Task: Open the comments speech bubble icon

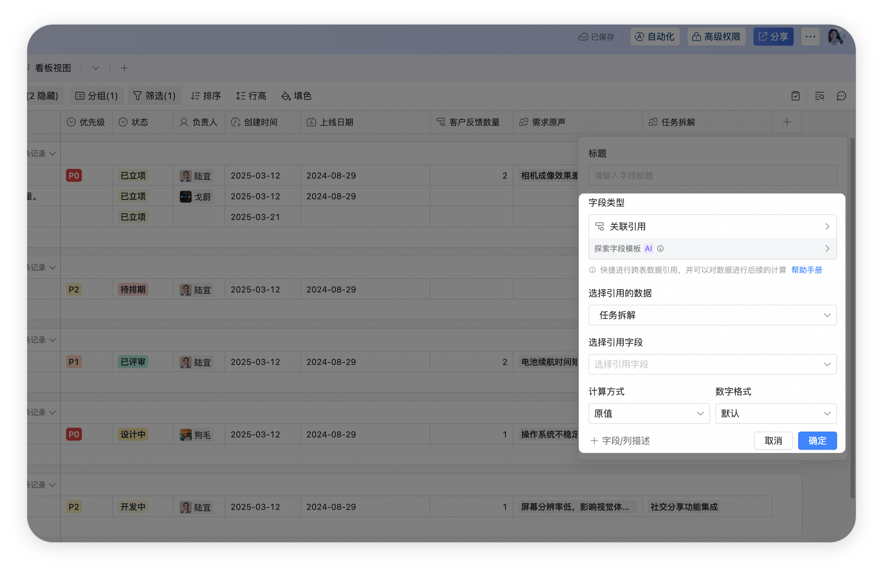Action: coord(841,96)
